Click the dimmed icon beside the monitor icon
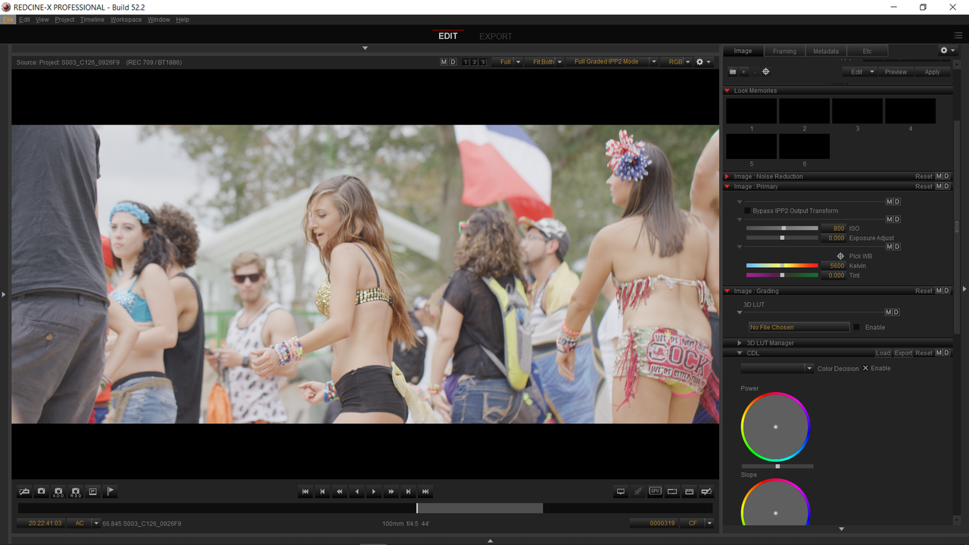This screenshot has width=969, height=545. [638, 491]
